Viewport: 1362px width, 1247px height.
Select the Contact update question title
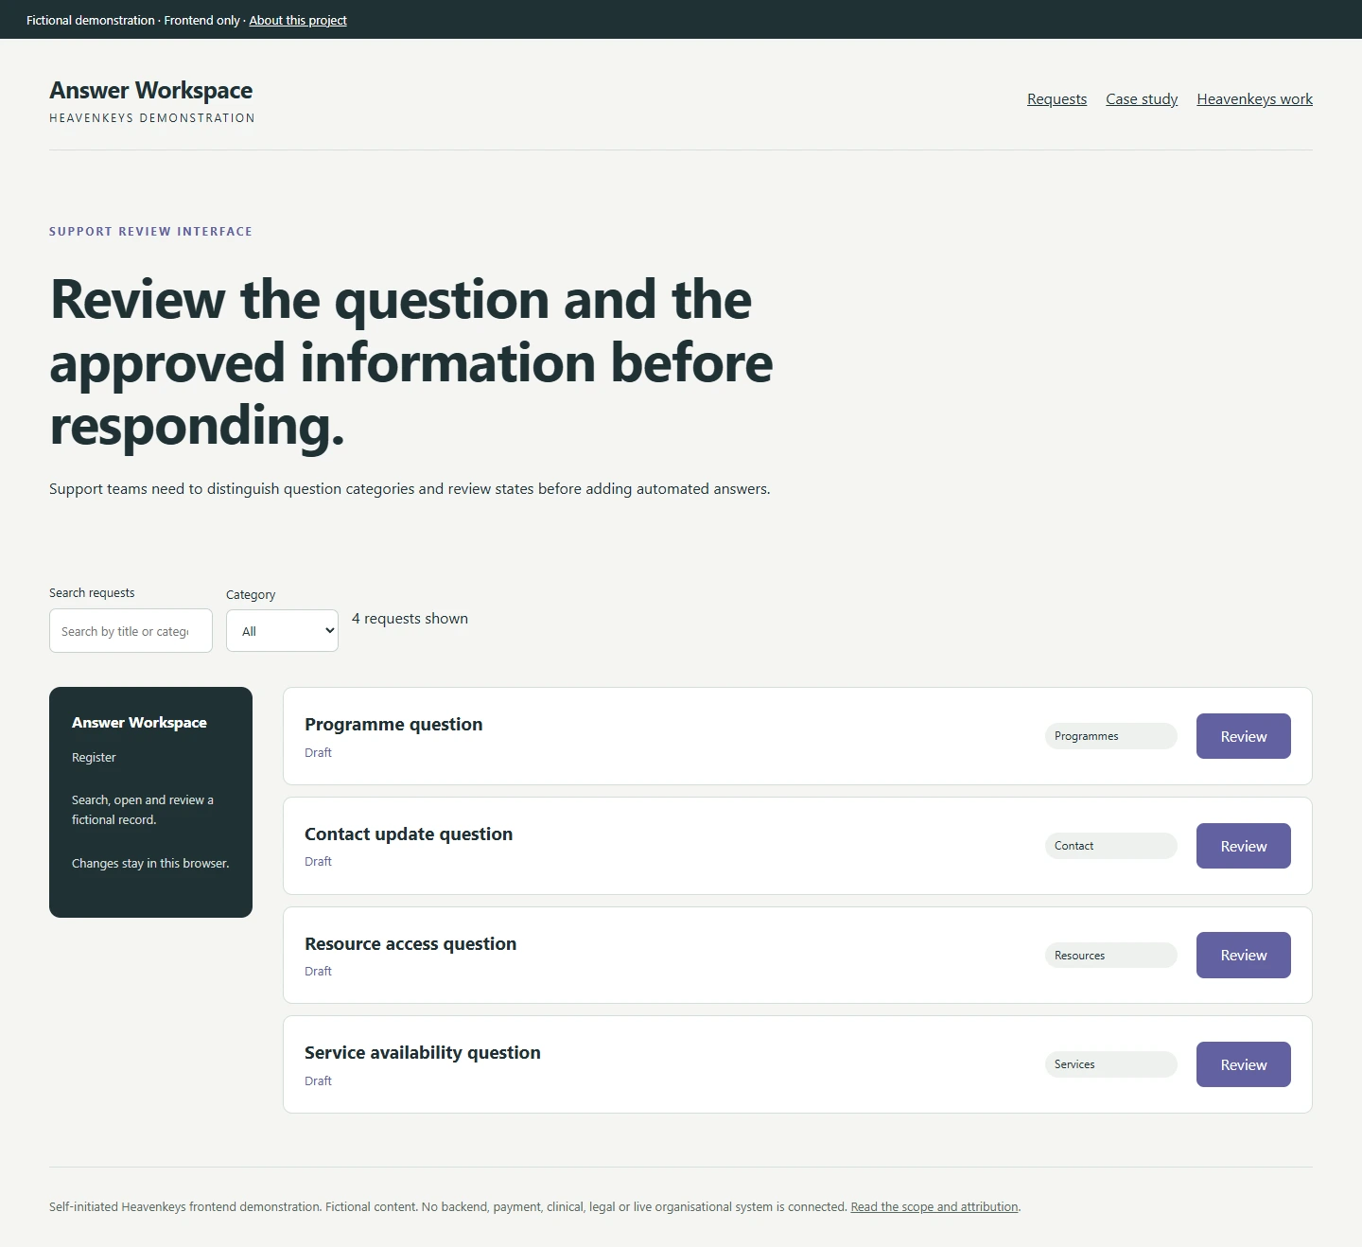(409, 834)
